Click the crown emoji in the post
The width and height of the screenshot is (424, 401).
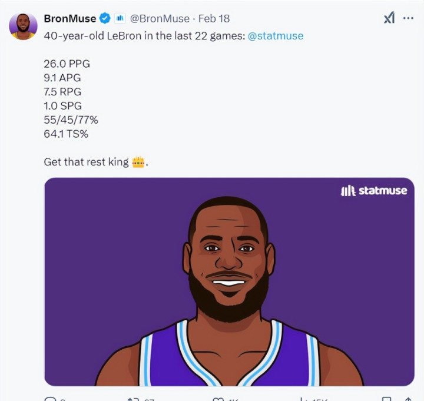coord(138,162)
